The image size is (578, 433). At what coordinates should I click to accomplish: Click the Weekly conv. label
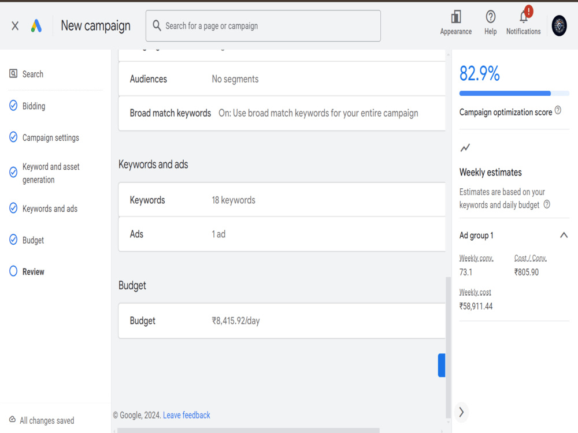pyautogui.click(x=476, y=258)
